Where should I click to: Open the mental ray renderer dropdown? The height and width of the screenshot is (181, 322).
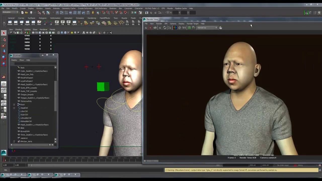(x=216, y=28)
